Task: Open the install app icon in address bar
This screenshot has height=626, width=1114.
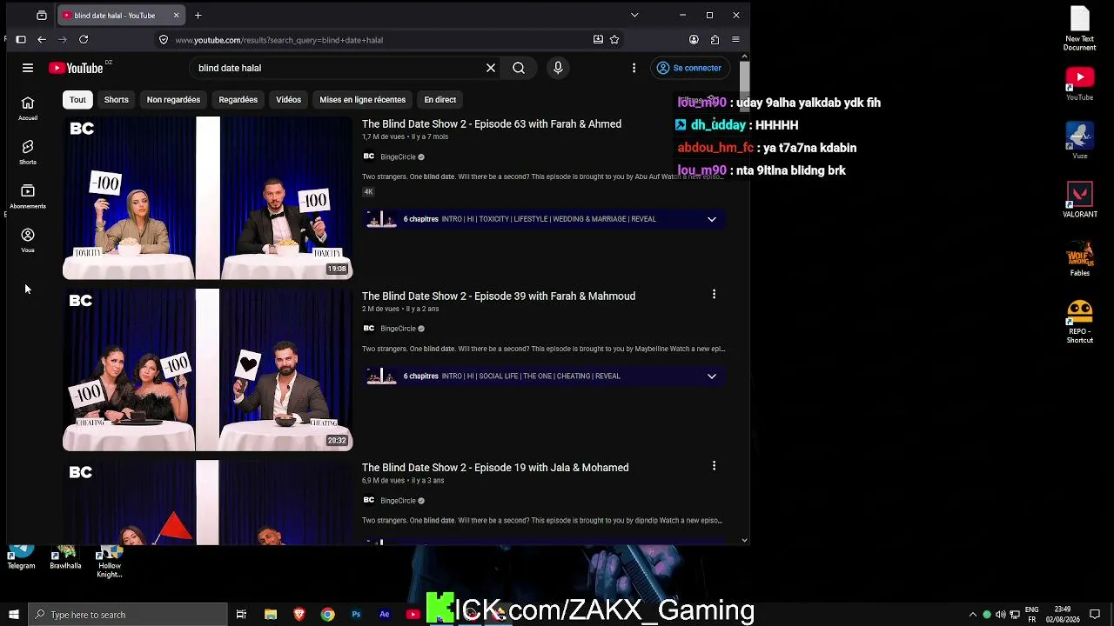Action: [598, 39]
